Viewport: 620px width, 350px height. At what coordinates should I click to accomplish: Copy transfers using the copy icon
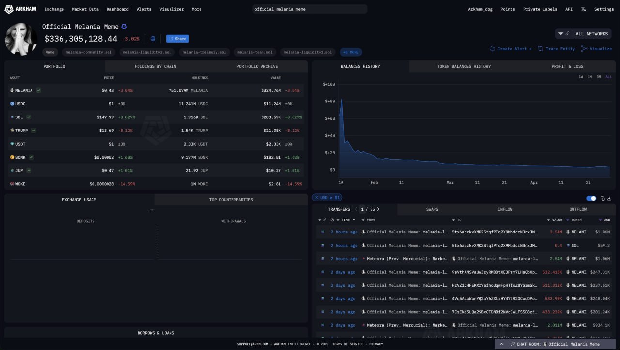[x=603, y=198]
